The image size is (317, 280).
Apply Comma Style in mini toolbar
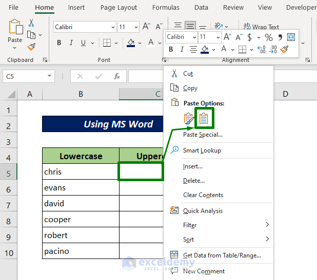pyautogui.click(x=280, y=37)
